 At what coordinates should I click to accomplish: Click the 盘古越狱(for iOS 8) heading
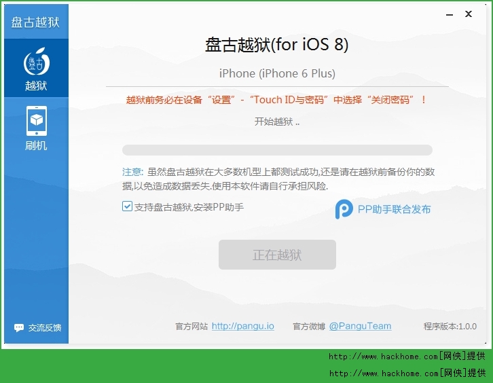pos(276,44)
